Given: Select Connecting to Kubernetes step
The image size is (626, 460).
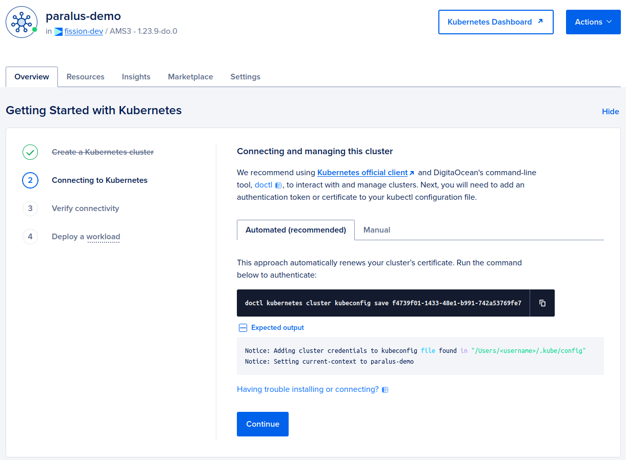Looking at the screenshot, I should 99,180.
